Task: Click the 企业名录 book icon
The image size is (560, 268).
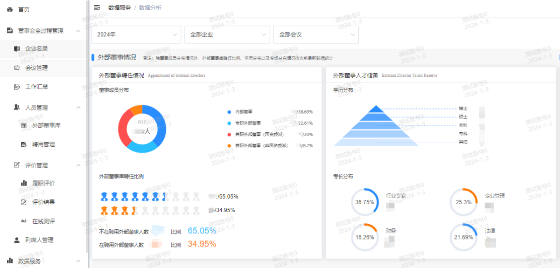Action: tap(17, 48)
